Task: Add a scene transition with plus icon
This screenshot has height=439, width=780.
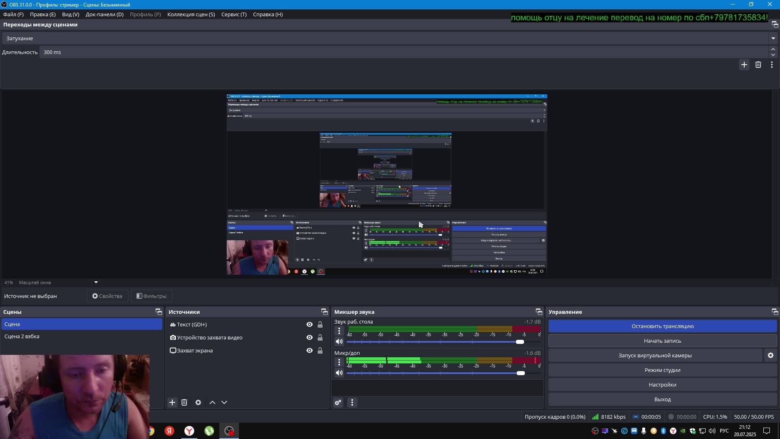Action: 744,65
